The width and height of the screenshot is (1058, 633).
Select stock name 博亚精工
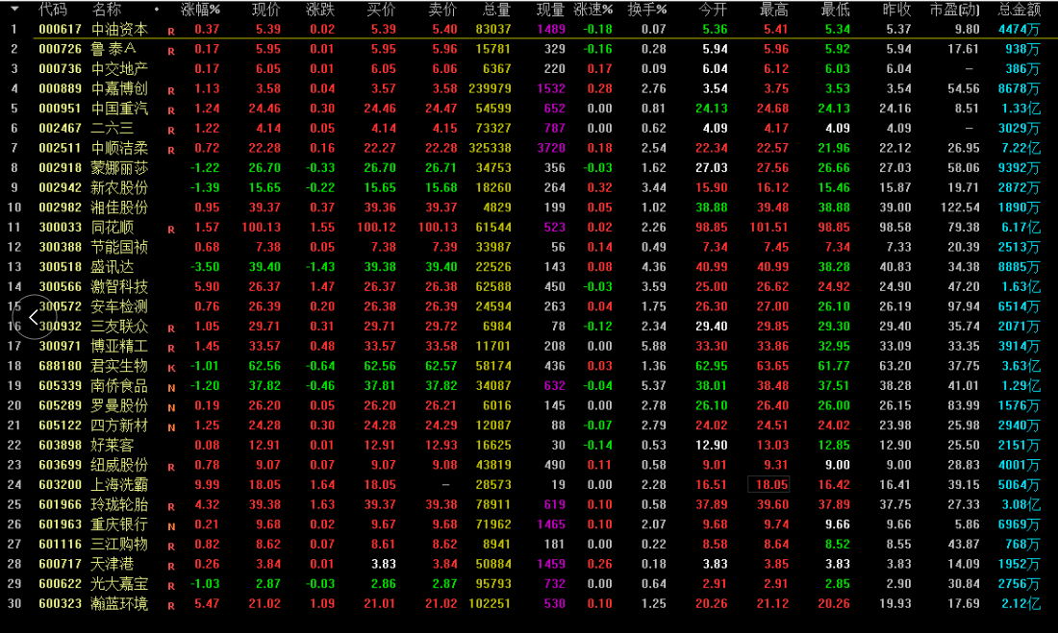coord(119,346)
